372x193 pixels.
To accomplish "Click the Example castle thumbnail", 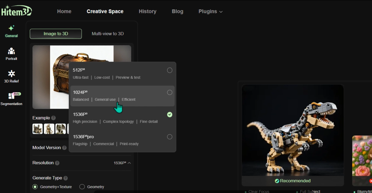I will pos(37,129).
